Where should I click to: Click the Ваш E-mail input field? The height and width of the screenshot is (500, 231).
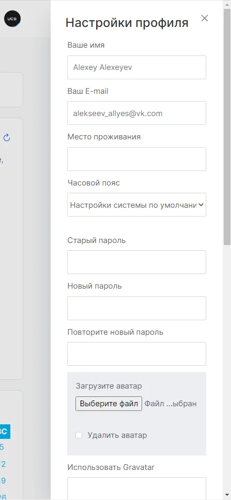point(136,113)
